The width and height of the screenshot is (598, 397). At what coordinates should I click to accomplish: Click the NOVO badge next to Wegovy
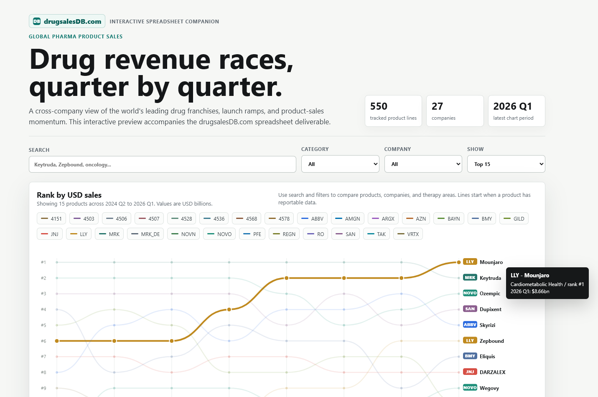(x=470, y=387)
